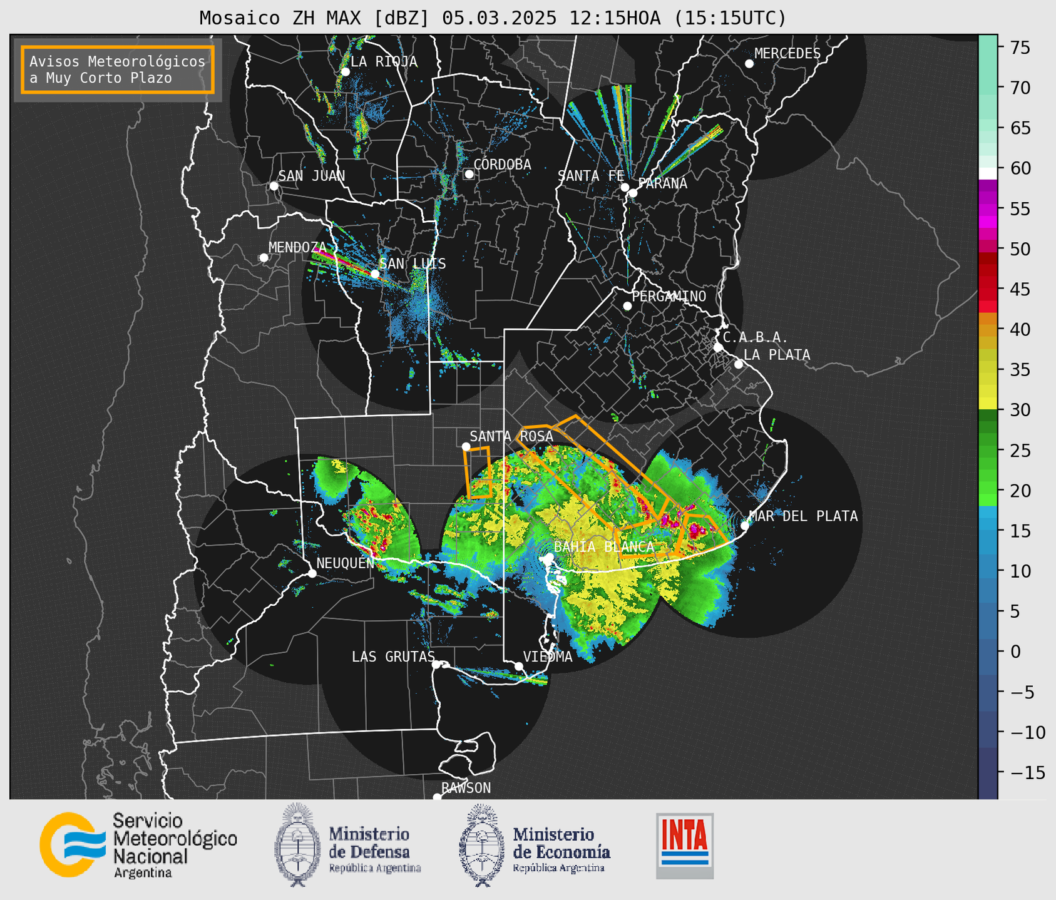Click the MAR DEL PLATA label text
The image size is (1056, 900).
pyautogui.click(x=803, y=516)
